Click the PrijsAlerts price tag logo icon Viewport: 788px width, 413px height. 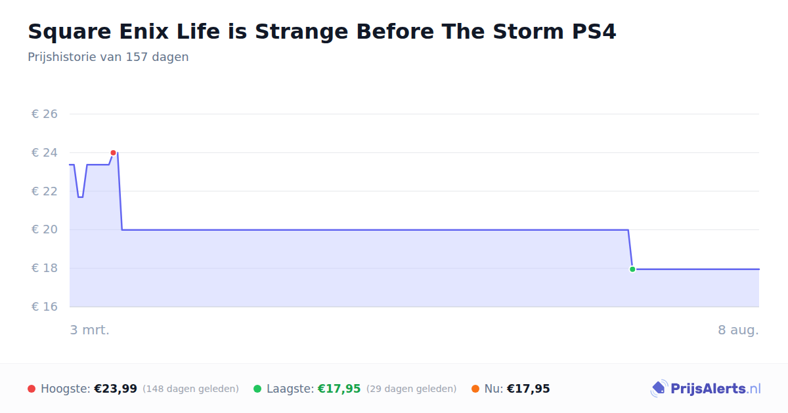point(659,389)
